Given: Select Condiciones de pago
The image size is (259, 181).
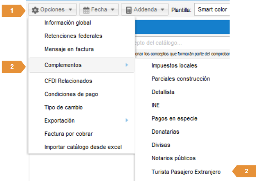Looking at the screenshot, I should [x=71, y=94].
